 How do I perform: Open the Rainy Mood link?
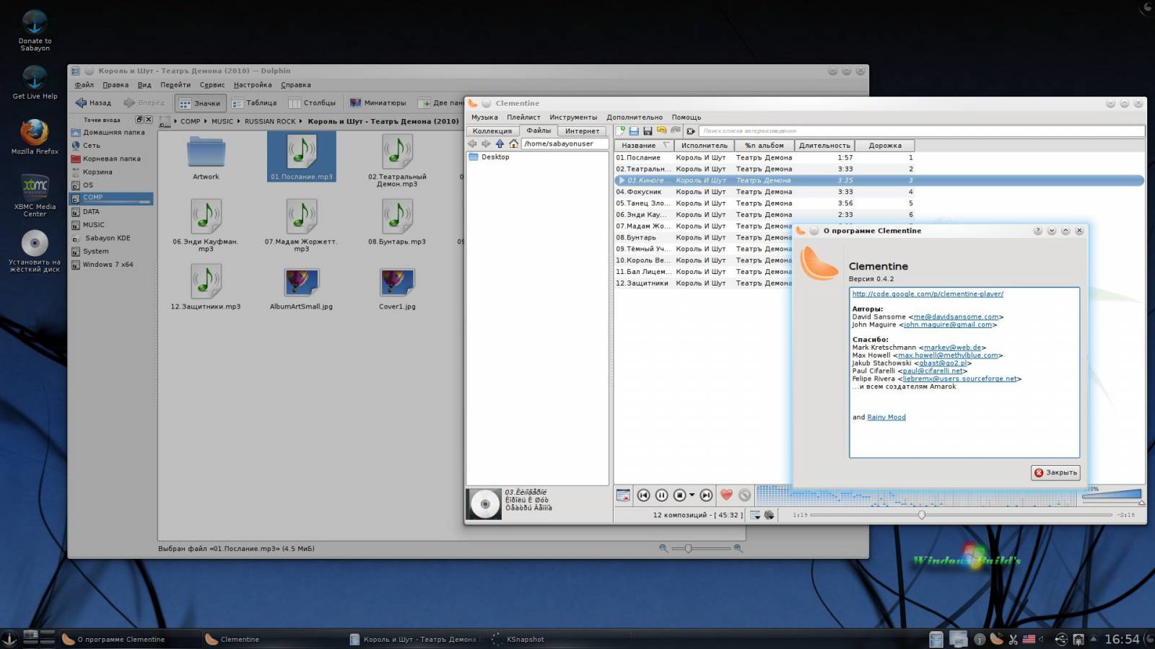click(x=886, y=417)
